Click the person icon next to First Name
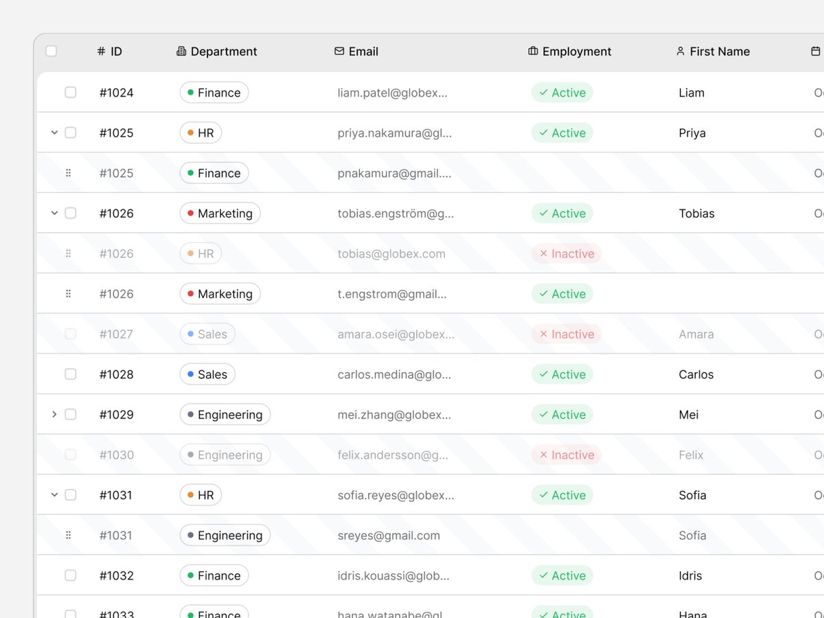Screen dimensions: 824x618 point(679,51)
